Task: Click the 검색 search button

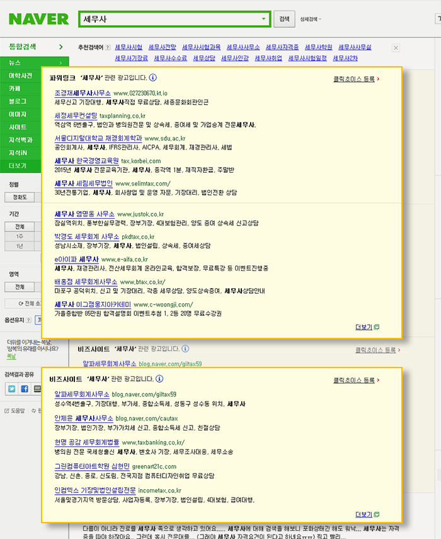Action: [284, 19]
